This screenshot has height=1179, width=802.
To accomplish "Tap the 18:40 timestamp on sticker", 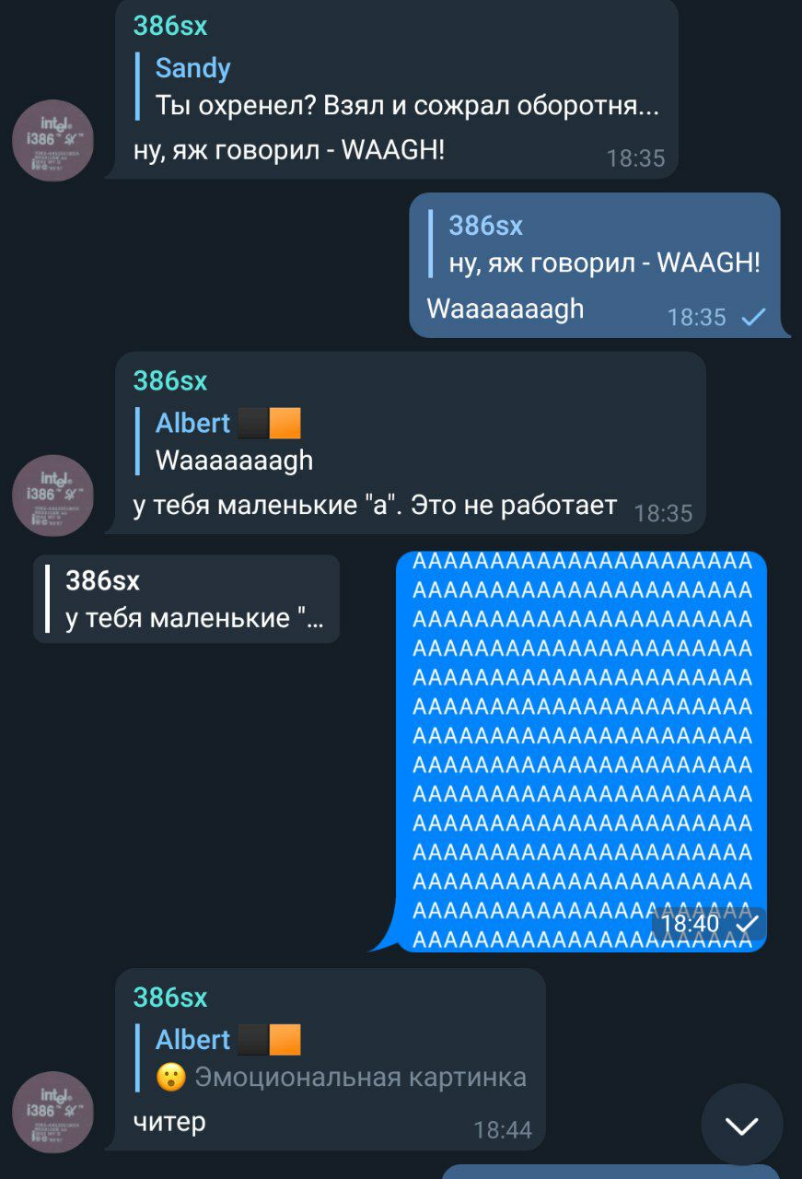I will point(690,922).
